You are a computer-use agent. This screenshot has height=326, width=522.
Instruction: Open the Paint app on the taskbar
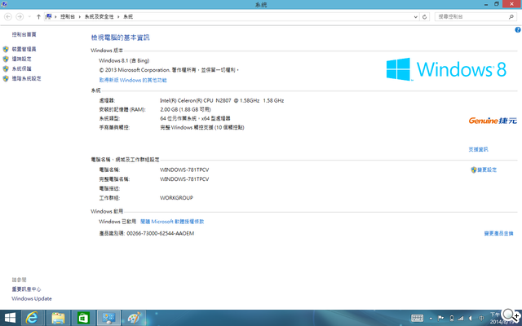coord(134,318)
